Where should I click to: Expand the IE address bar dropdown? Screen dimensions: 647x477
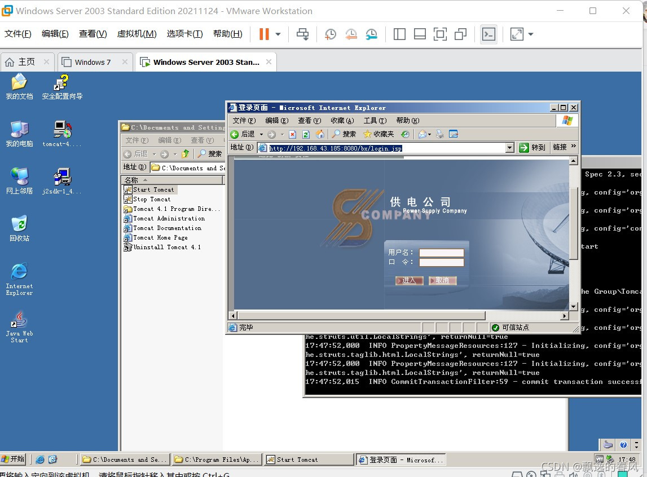tap(510, 148)
